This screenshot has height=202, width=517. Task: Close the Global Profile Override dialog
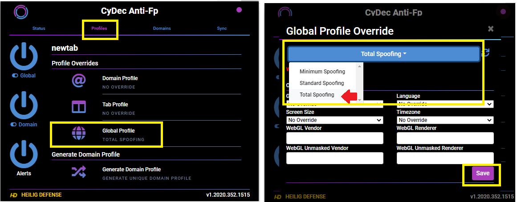tap(491, 28)
